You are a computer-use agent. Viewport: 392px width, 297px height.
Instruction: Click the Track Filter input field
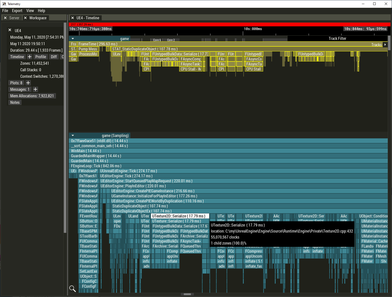coord(337,39)
